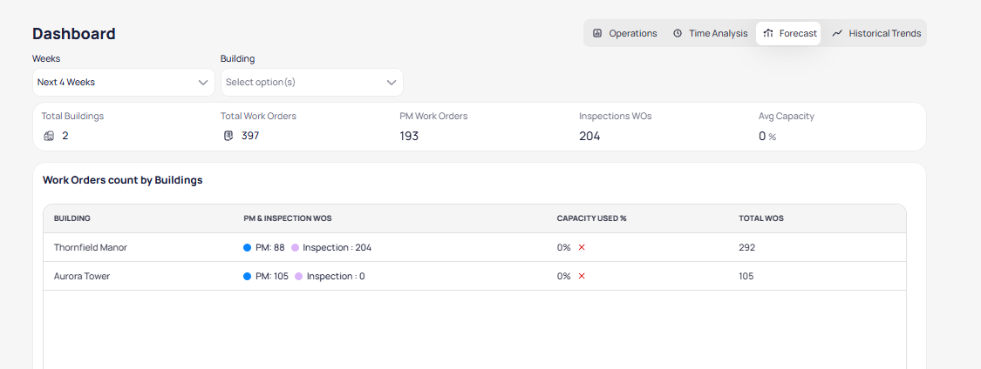The width and height of the screenshot is (981, 369).
Task: Select the Aurora Tower building row
Action: pos(82,276)
